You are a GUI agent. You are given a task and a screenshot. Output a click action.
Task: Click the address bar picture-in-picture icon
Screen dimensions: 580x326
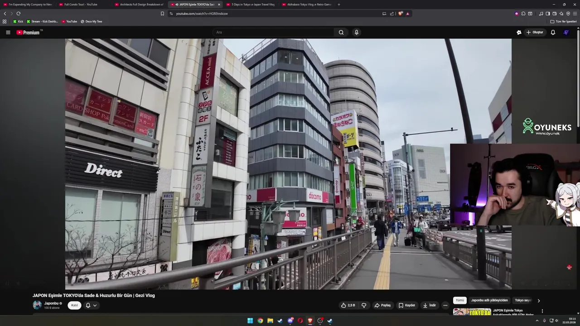384,14
